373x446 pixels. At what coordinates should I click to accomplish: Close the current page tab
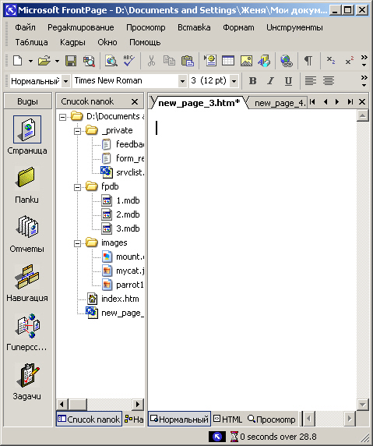coord(362,101)
